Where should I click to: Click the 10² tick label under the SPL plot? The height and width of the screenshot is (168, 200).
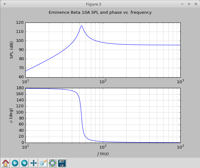(103, 81)
